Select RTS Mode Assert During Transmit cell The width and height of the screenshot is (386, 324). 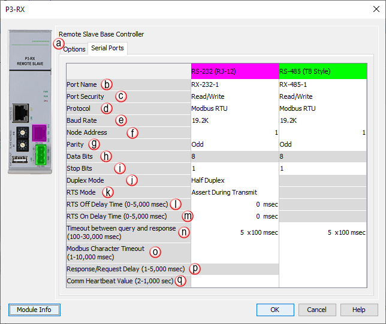[234, 192]
